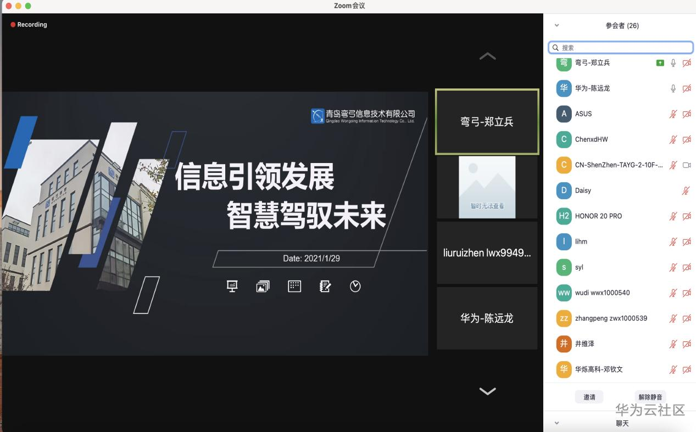Click the 青岛弯弓信息技术有限公司 logo on slide
The image size is (696, 432).
pyautogui.click(x=363, y=116)
